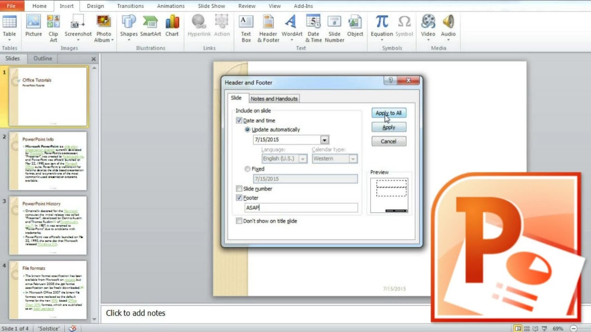The width and height of the screenshot is (591, 332).
Task: Open the Transitions tab
Action: (x=130, y=6)
